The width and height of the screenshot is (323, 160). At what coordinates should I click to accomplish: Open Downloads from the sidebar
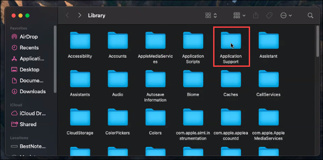point(28,91)
